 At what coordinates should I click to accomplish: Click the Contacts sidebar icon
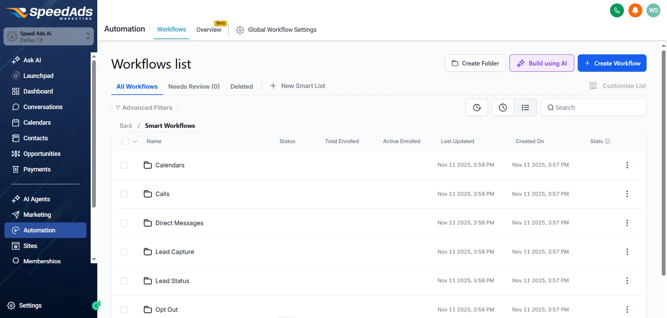(16, 138)
